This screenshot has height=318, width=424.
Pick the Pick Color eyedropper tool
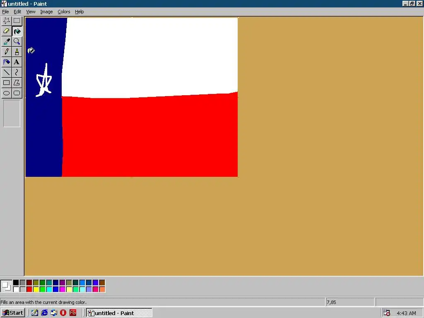(7, 41)
